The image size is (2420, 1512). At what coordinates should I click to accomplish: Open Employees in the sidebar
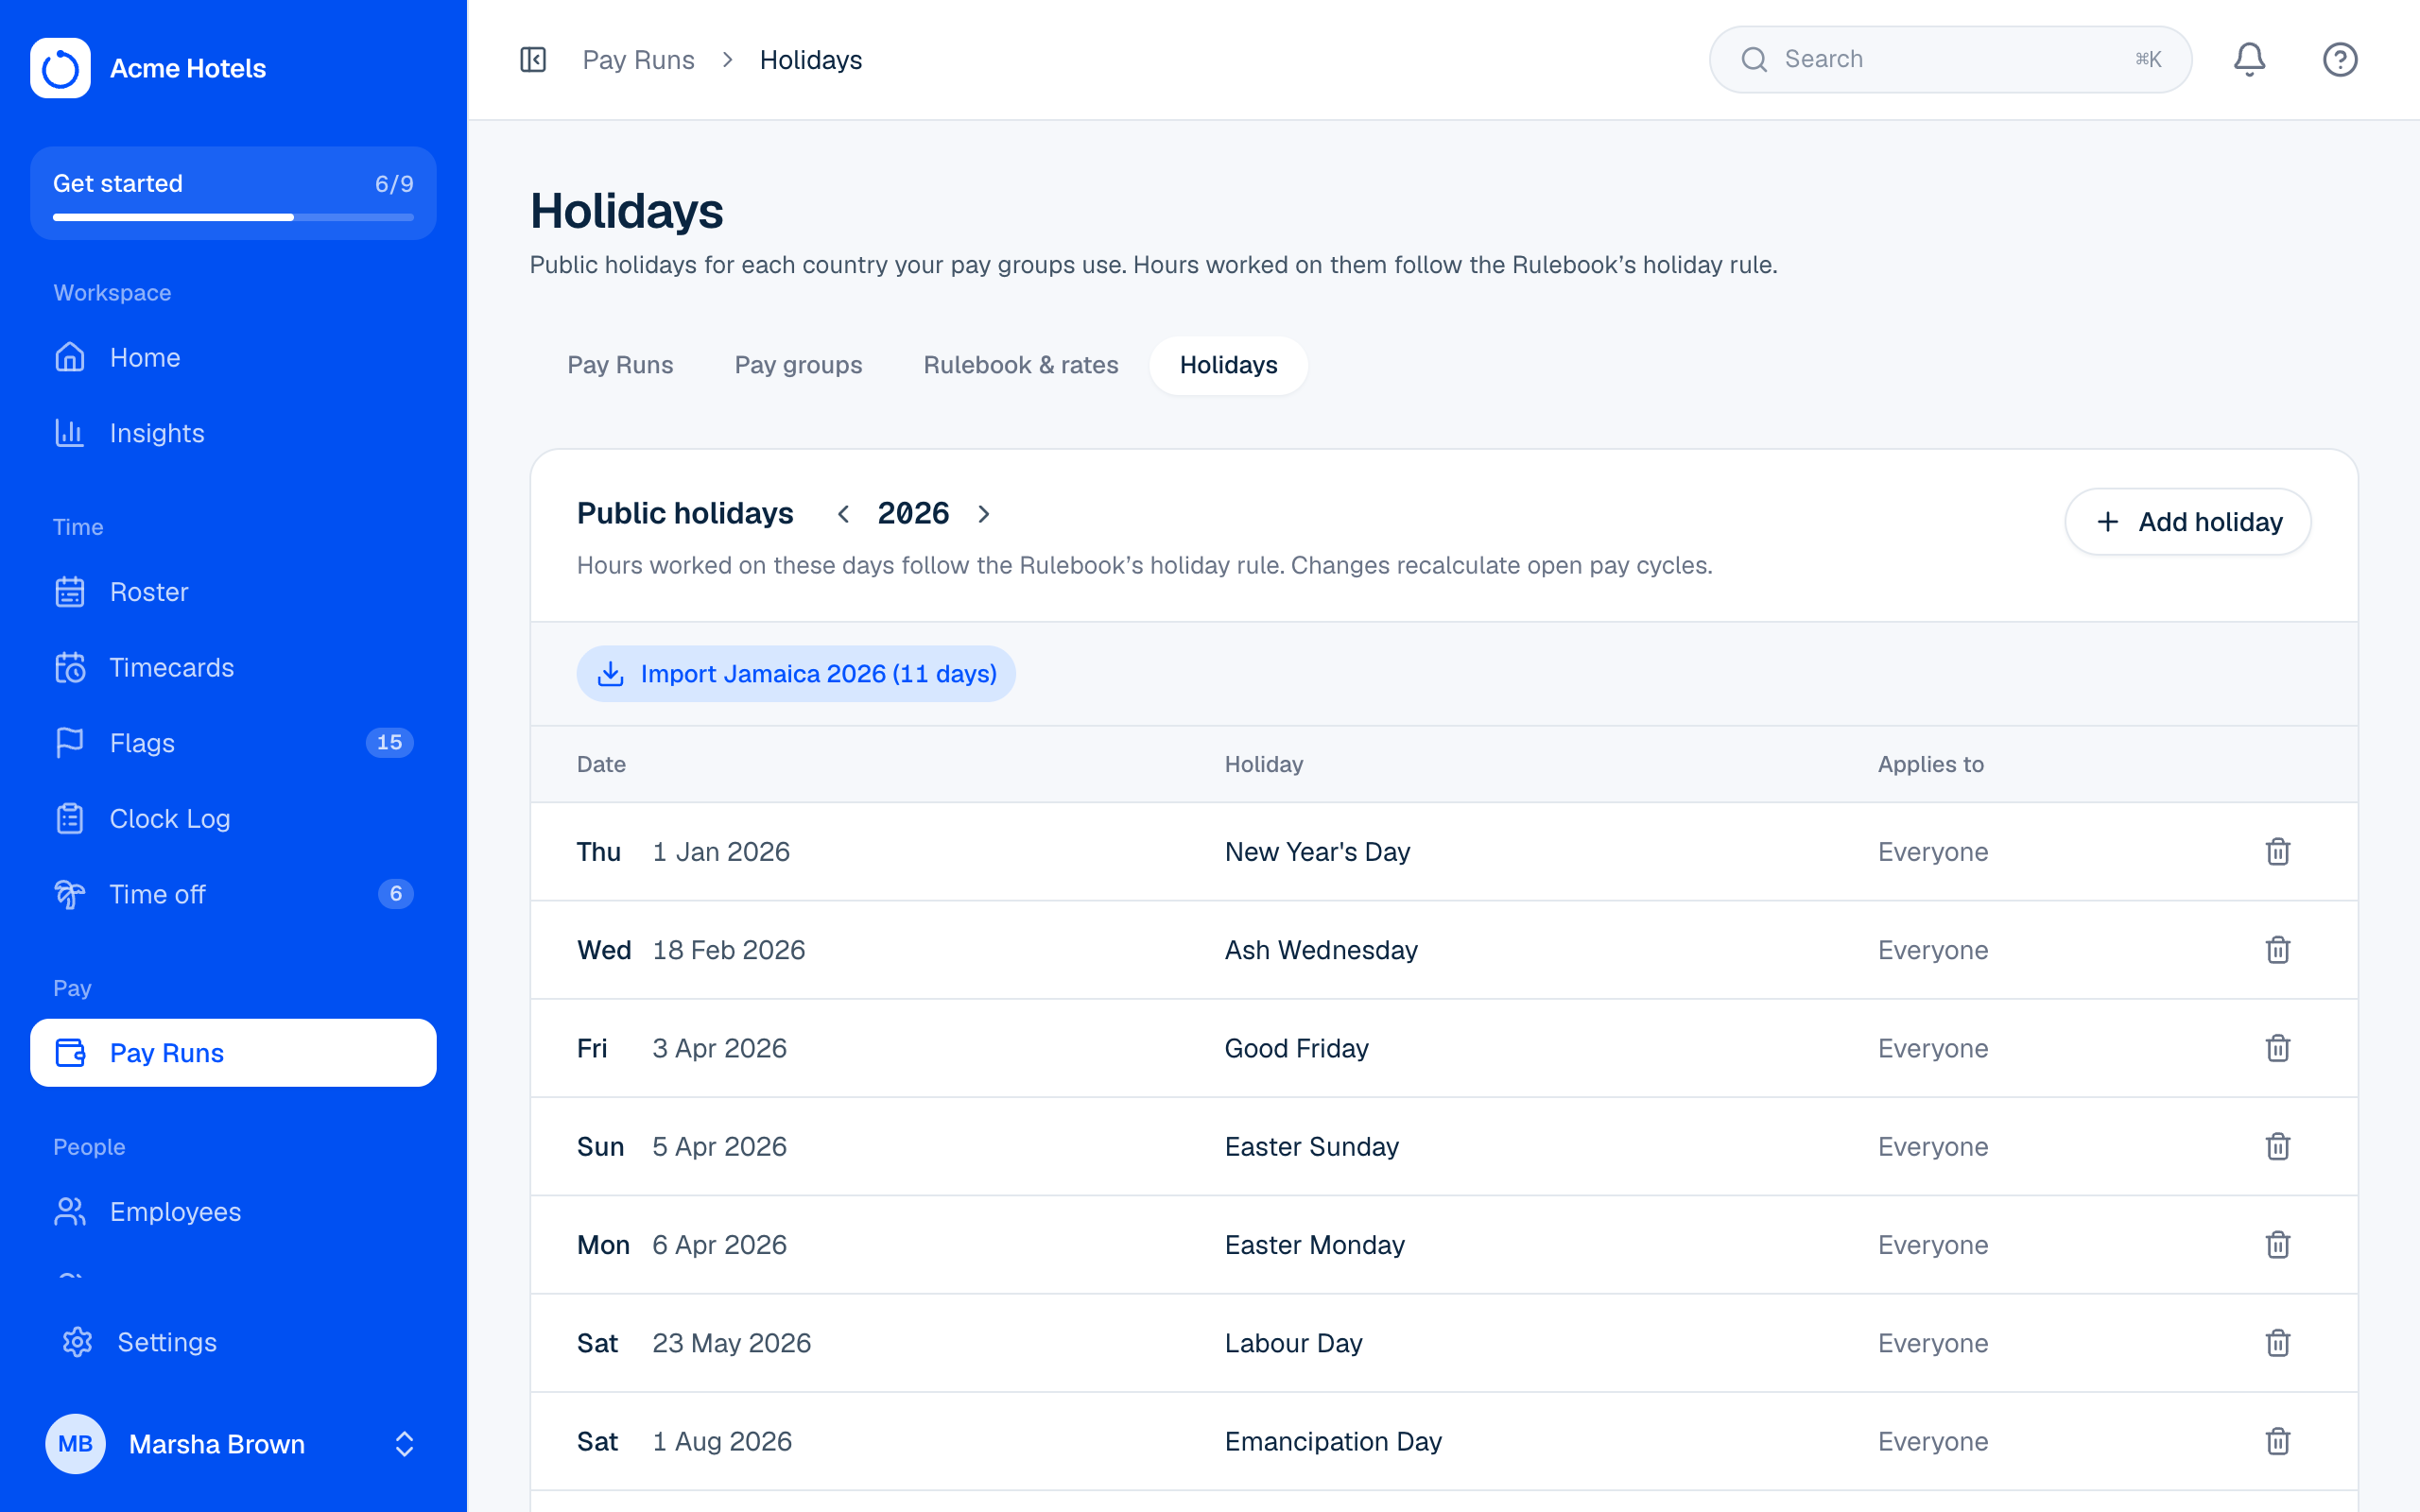coord(233,1212)
